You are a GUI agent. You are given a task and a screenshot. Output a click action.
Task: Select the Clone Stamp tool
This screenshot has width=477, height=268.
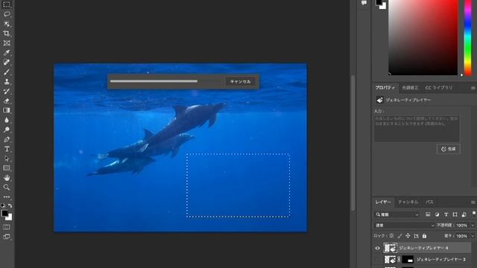point(7,81)
